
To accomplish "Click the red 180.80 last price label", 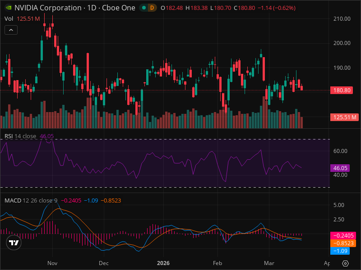I will (342, 90).
